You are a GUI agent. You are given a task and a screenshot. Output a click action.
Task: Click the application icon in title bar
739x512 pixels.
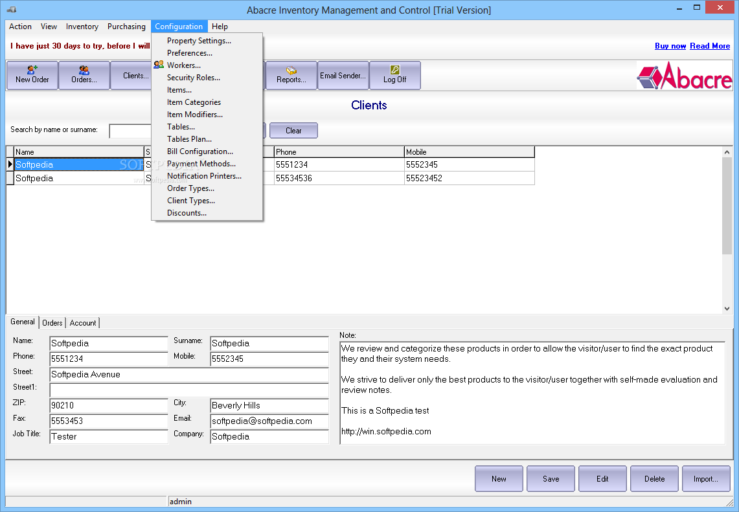(11, 10)
